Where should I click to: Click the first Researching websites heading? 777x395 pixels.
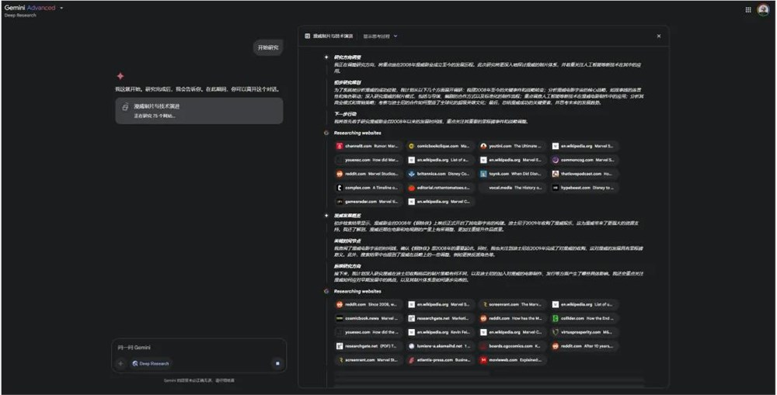point(357,133)
